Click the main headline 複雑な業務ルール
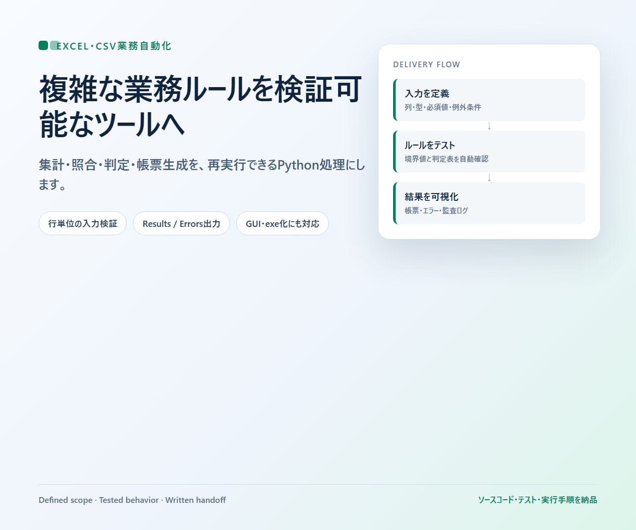The height and width of the screenshot is (530, 636). (200, 106)
